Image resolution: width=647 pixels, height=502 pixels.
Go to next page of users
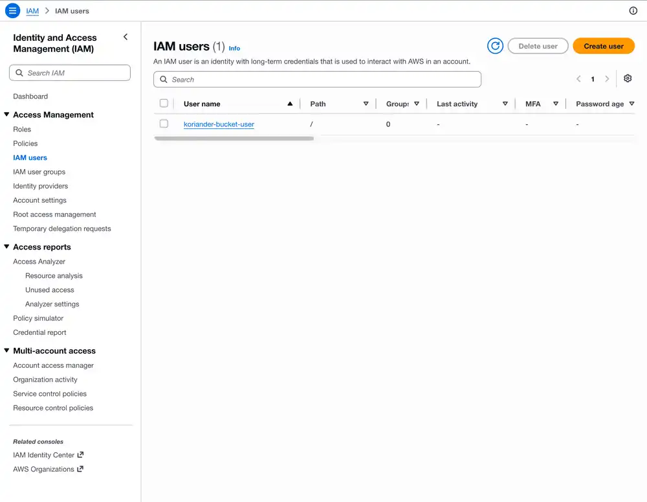click(607, 79)
